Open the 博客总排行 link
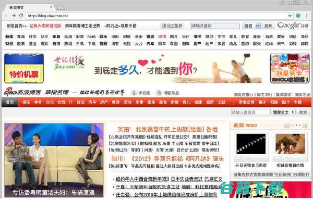 (243, 95)
